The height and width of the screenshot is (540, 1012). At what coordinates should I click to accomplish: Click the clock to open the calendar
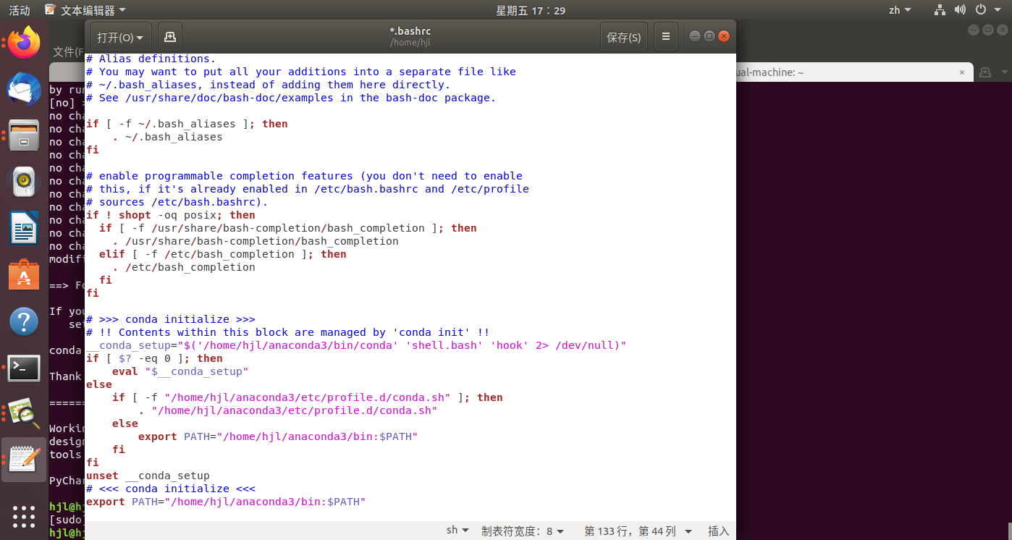click(x=531, y=10)
